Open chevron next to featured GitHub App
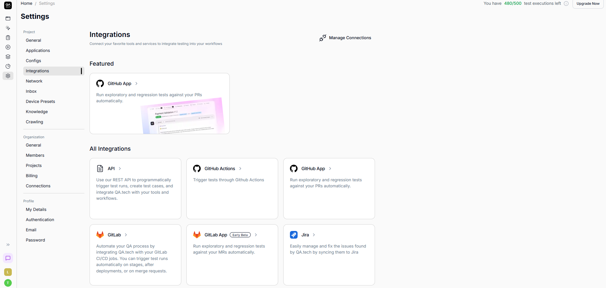The height and width of the screenshot is (288, 606). coord(136,83)
